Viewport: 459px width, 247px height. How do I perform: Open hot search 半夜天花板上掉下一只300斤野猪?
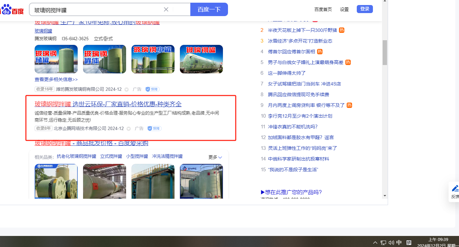pyautogui.click(x=302, y=30)
